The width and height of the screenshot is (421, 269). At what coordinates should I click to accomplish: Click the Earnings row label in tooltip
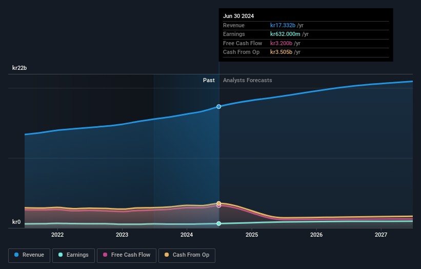coord(234,34)
